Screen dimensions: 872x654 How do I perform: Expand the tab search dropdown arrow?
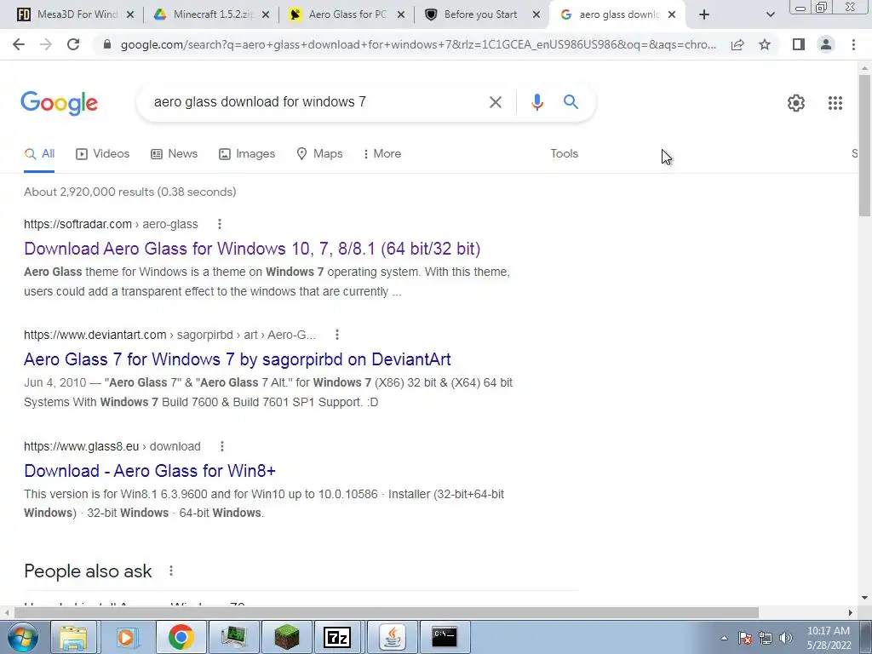pyautogui.click(x=770, y=15)
